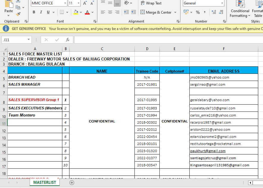
Task: Select column F header
Action: coord(224,49)
